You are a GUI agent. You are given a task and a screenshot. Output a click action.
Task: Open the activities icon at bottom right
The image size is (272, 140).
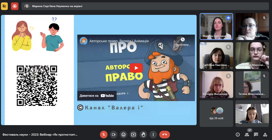(x=265, y=135)
